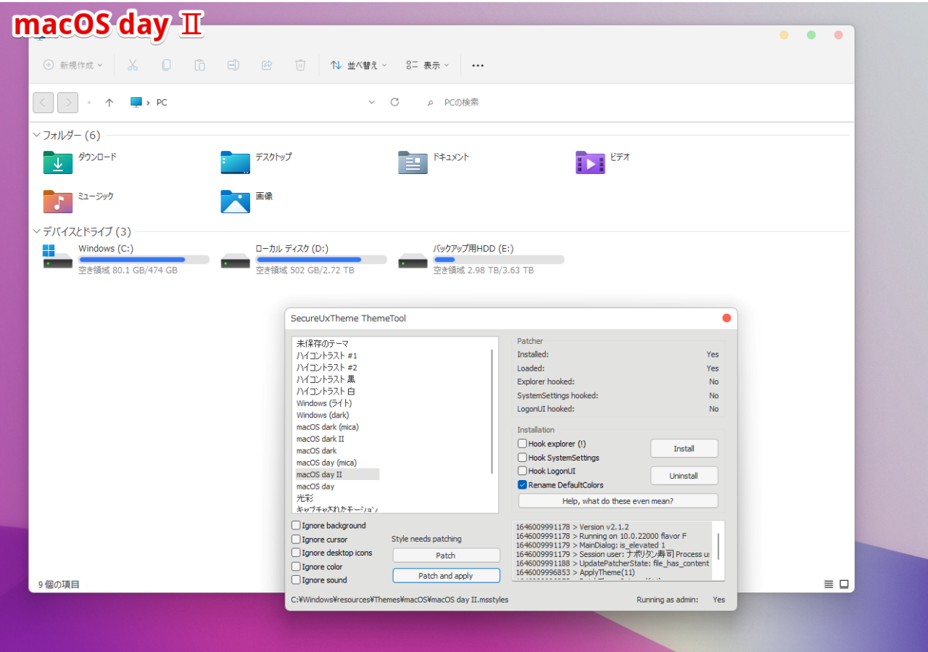Click the Delete trash icon in Explorer

300,65
